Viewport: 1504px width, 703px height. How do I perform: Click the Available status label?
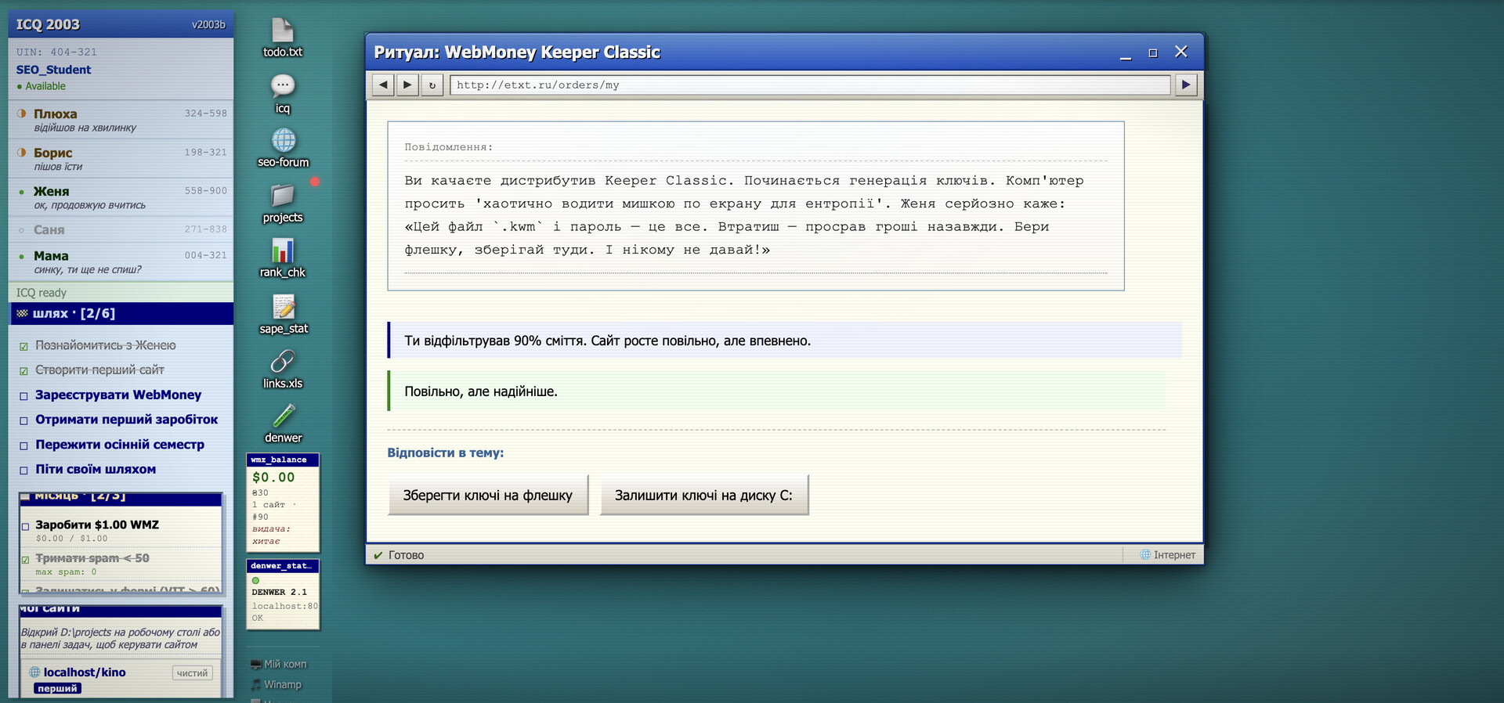tap(45, 86)
